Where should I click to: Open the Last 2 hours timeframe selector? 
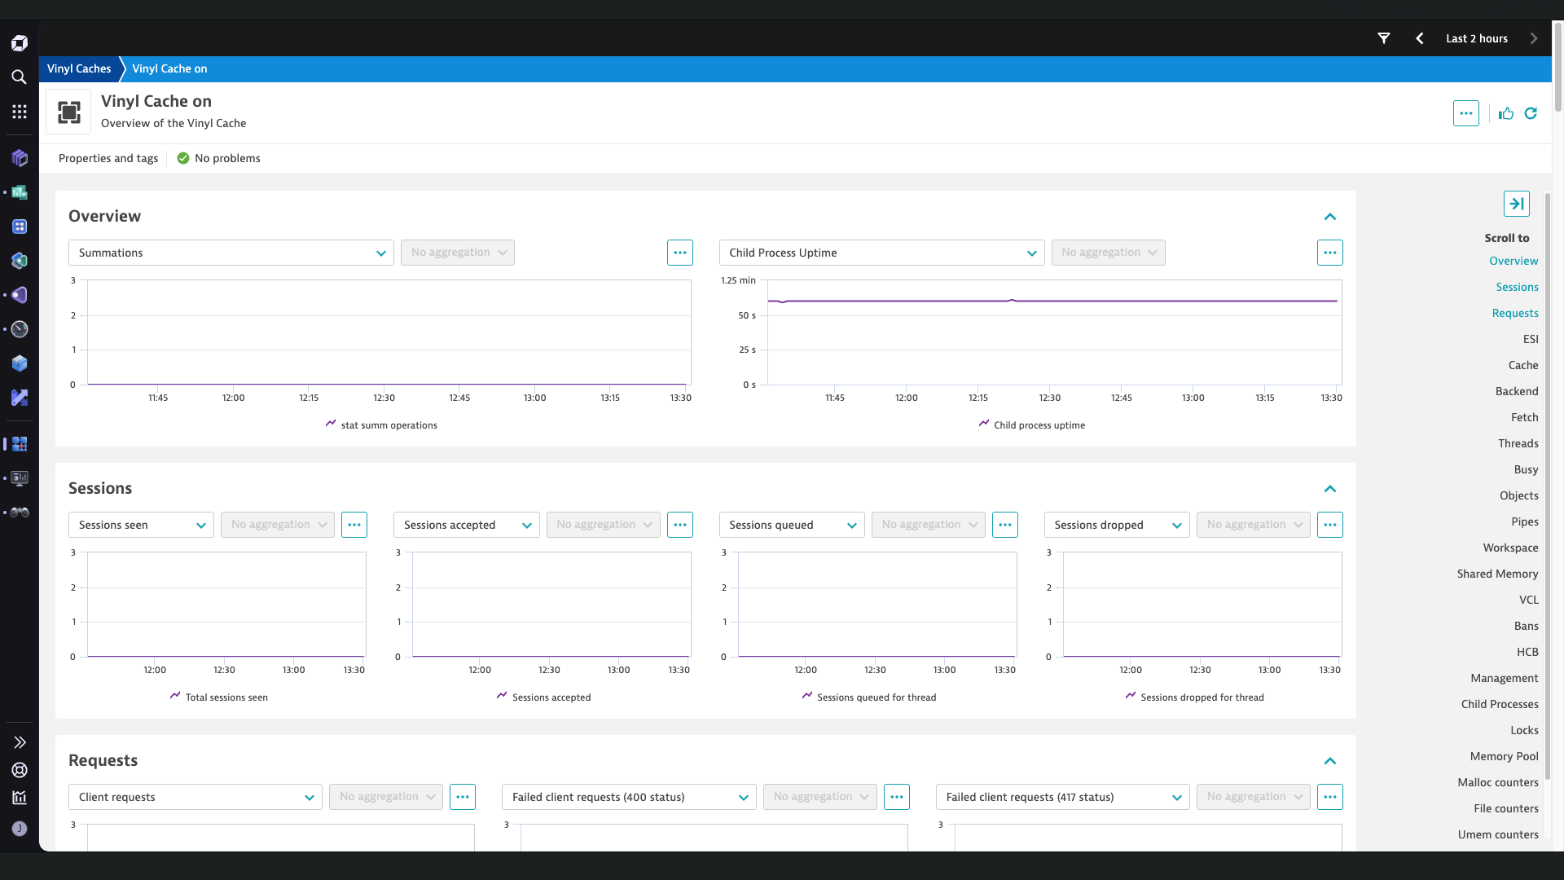(x=1477, y=38)
